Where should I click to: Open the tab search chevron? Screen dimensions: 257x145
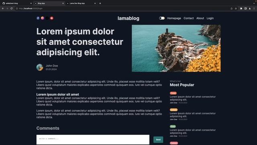(254, 3)
